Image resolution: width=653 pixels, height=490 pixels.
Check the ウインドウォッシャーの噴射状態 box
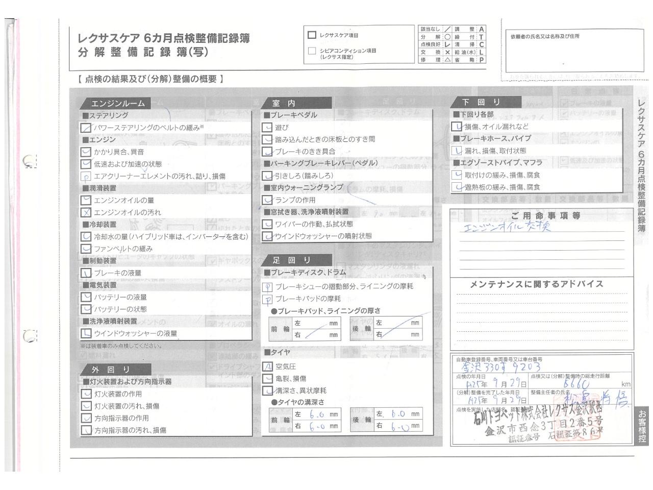click(x=267, y=236)
